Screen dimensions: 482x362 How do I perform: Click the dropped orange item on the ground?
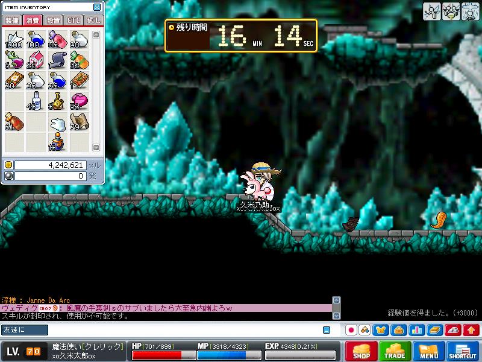(x=439, y=220)
